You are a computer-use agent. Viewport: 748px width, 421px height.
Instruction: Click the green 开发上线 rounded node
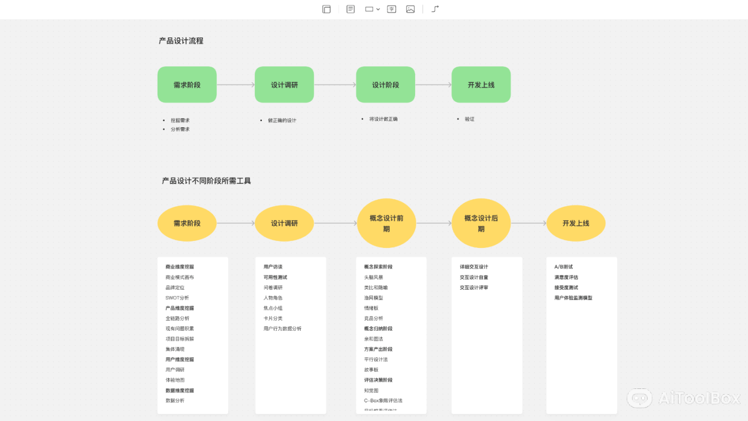coord(481,84)
